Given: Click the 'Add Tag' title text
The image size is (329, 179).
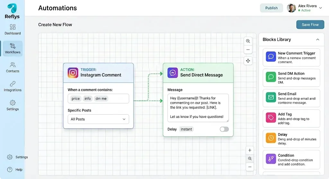Looking at the screenshot, I should (x=285, y=114).
